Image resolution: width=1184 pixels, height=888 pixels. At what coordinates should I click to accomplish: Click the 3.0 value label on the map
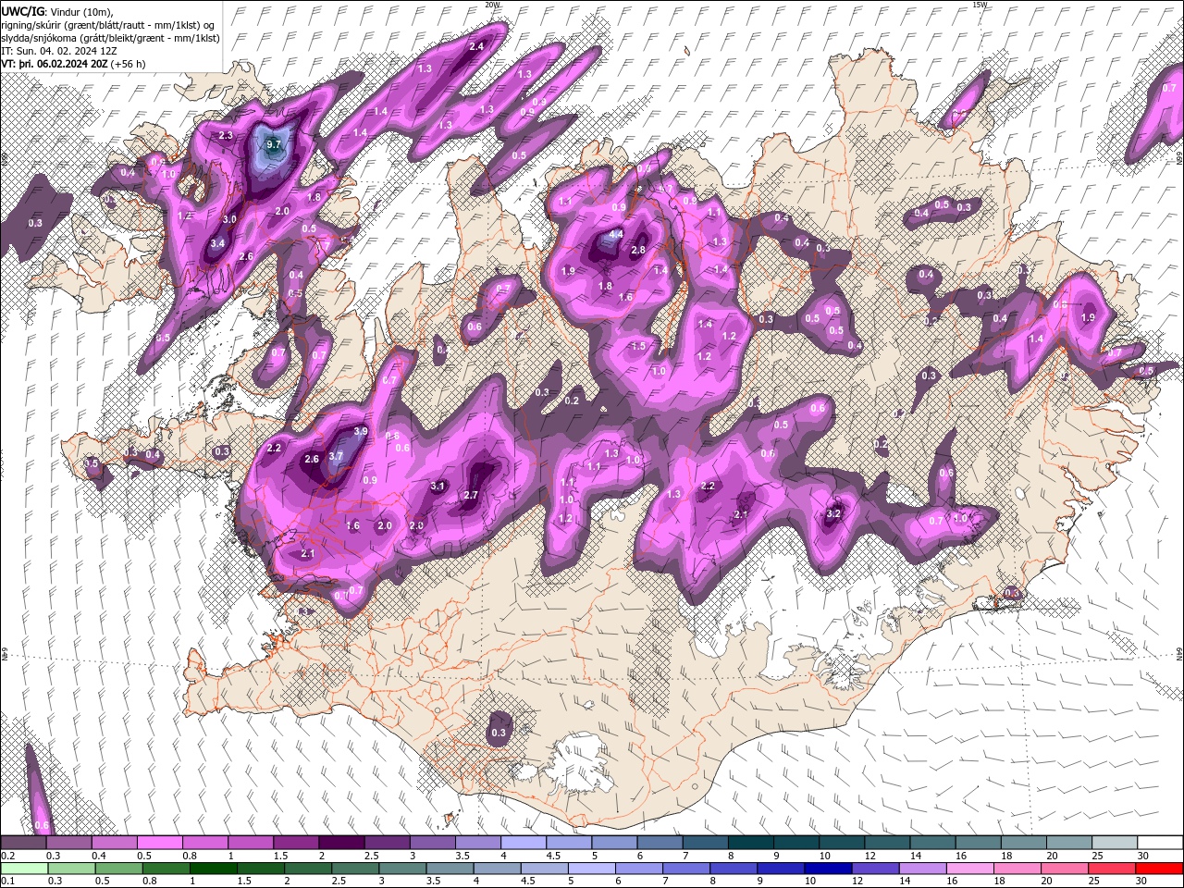230,218
